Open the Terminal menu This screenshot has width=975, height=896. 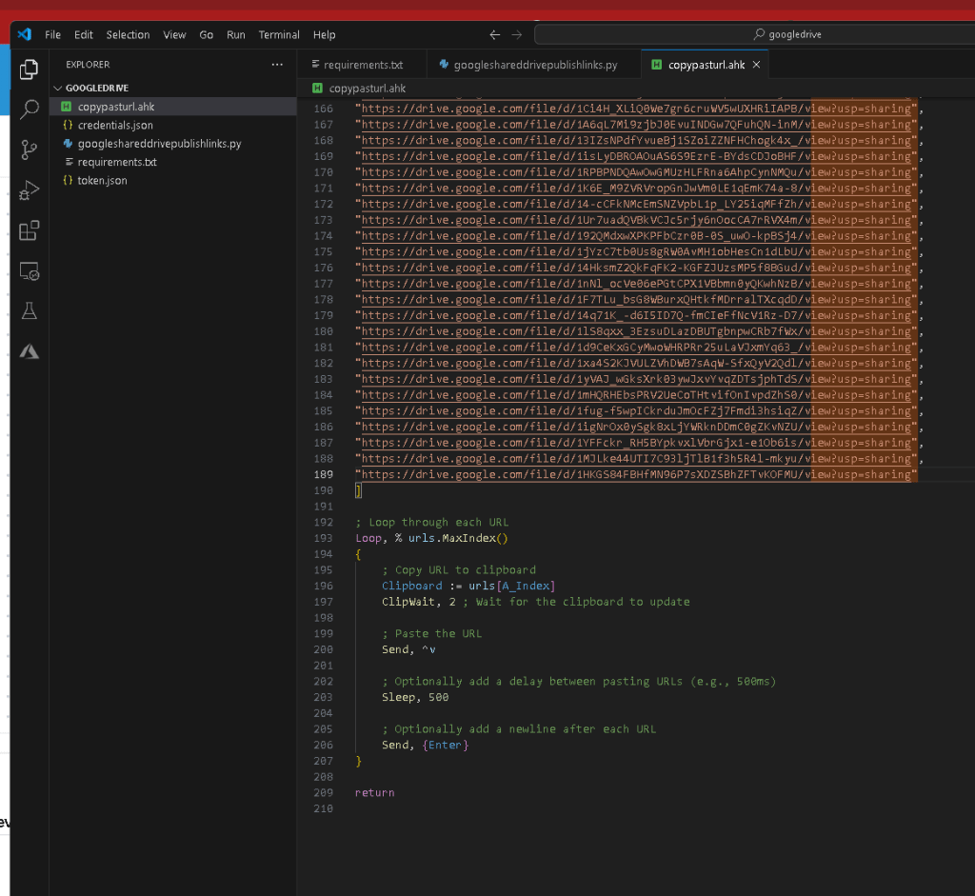click(279, 35)
